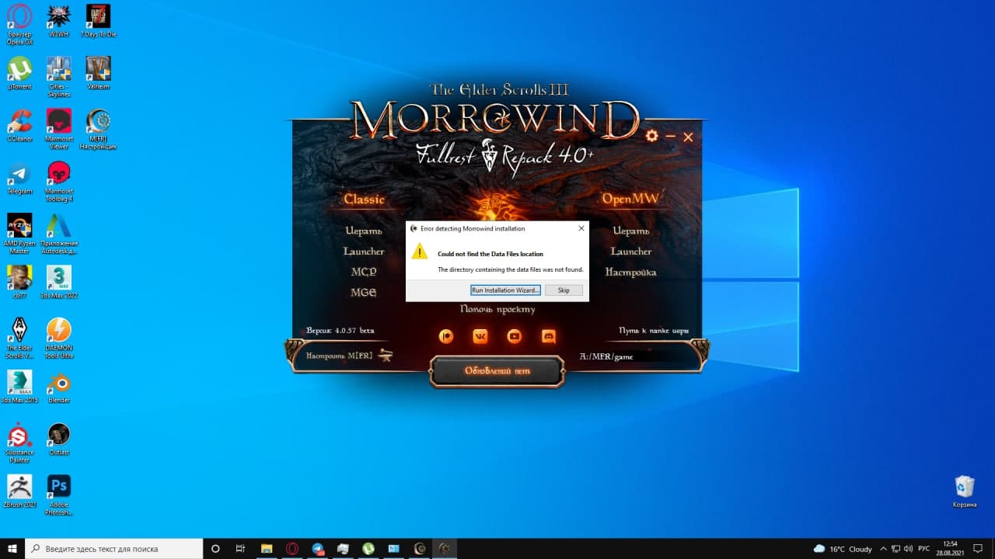
Task: Select ZBrush 2021 desktop icon
Action: pos(19,491)
